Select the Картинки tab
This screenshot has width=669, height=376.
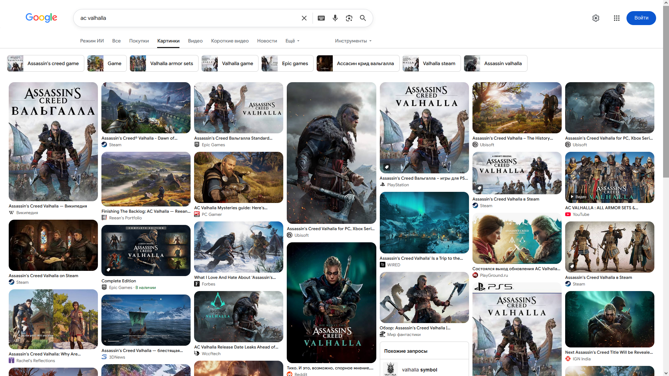coord(168,41)
